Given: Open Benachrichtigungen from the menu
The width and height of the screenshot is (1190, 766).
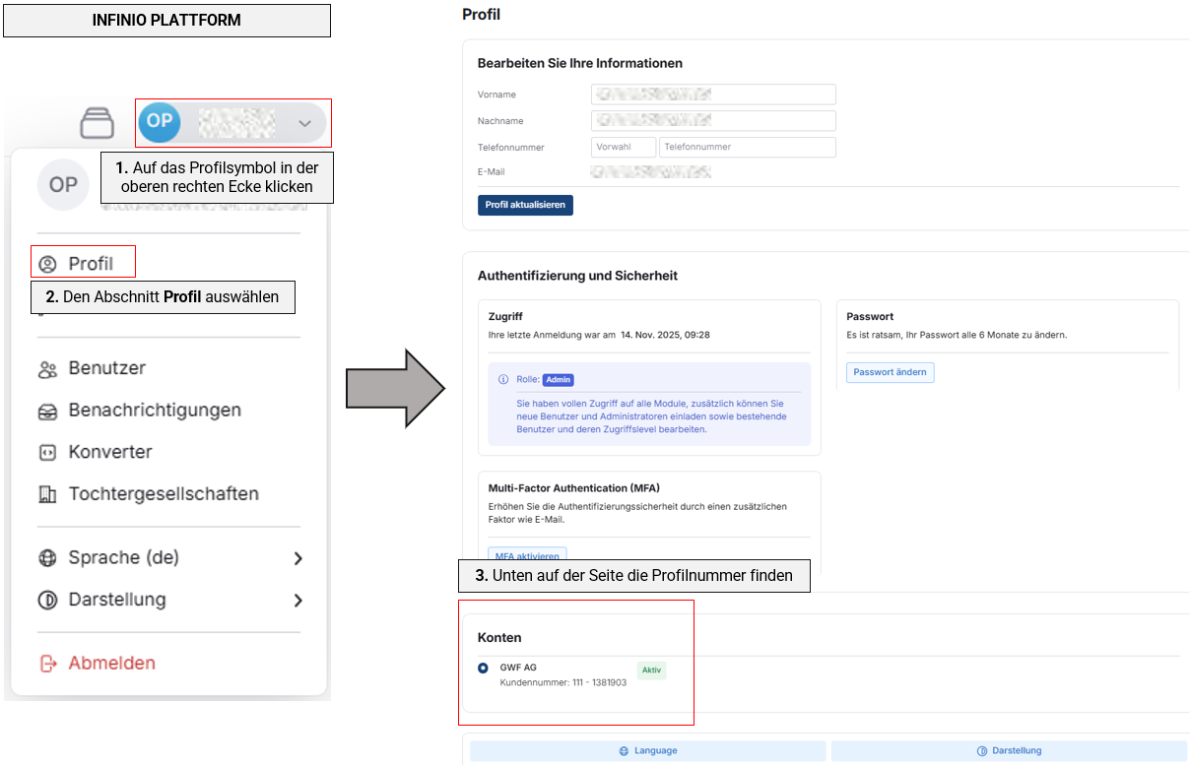Looking at the screenshot, I should [x=139, y=411].
